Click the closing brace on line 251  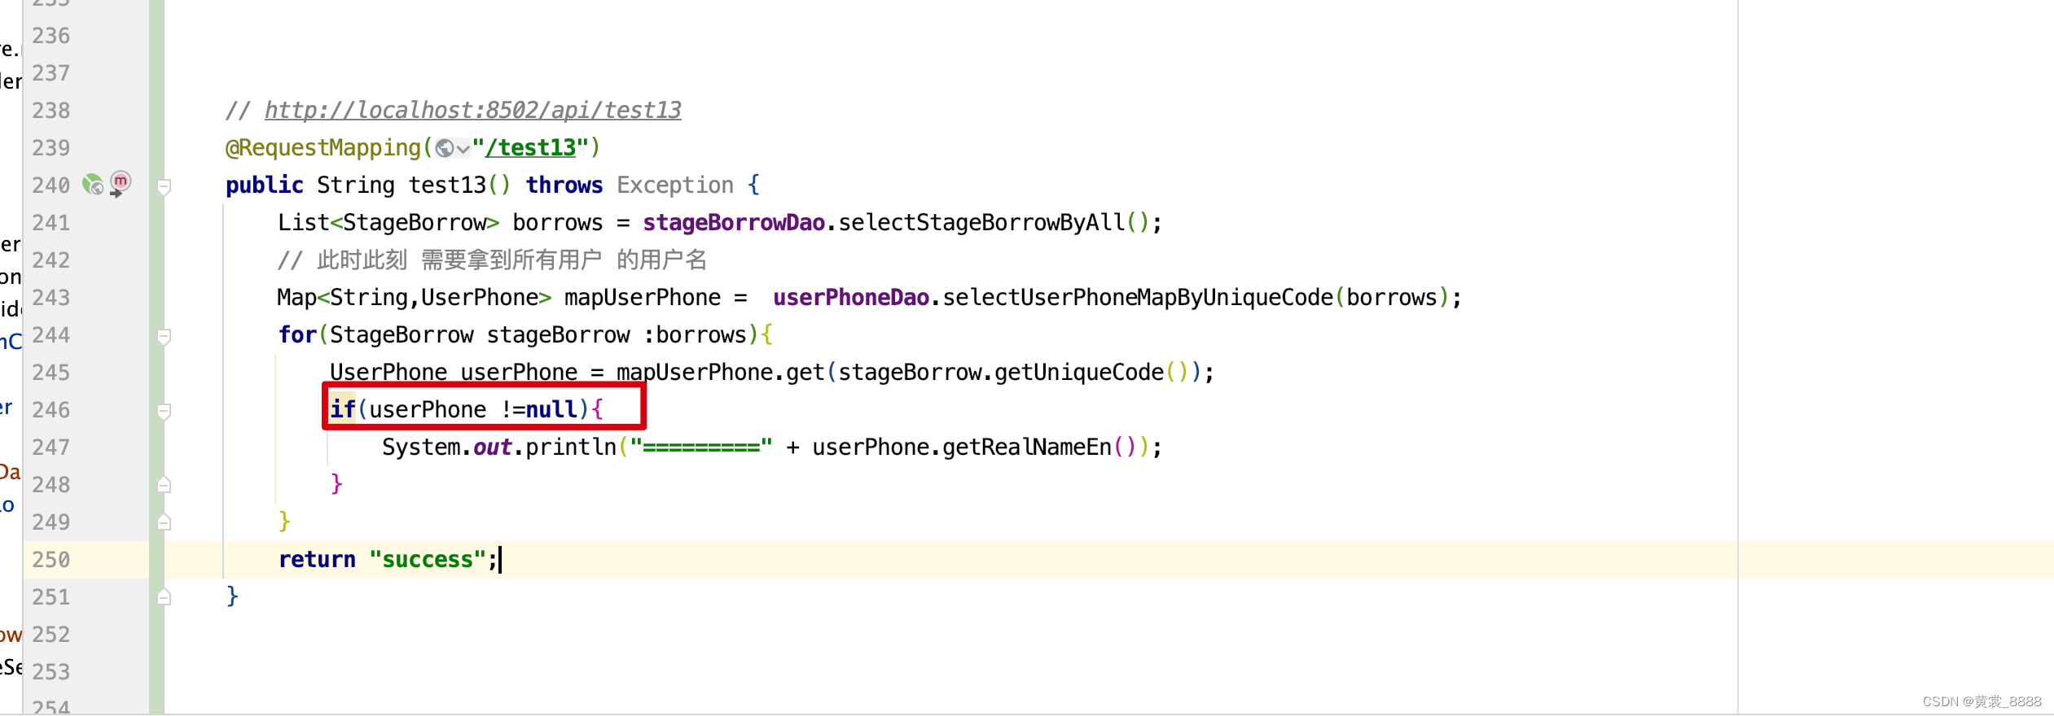232,597
